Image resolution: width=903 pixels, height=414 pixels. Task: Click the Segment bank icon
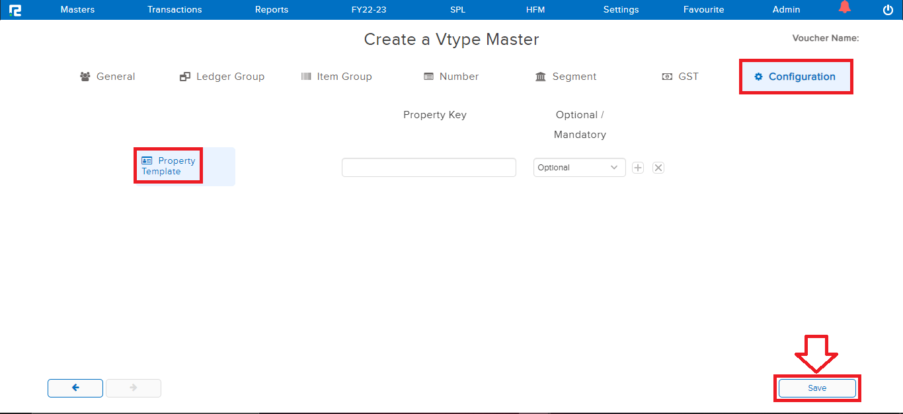click(541, 76)
